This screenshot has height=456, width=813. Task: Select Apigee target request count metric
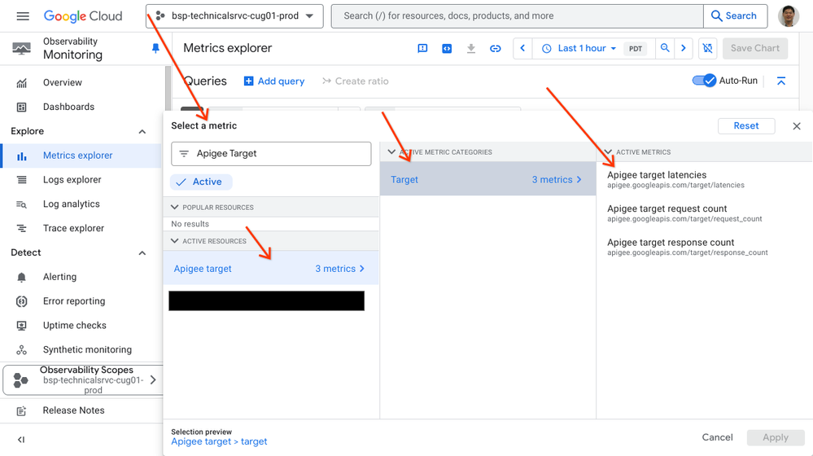[x=684, y=213]
